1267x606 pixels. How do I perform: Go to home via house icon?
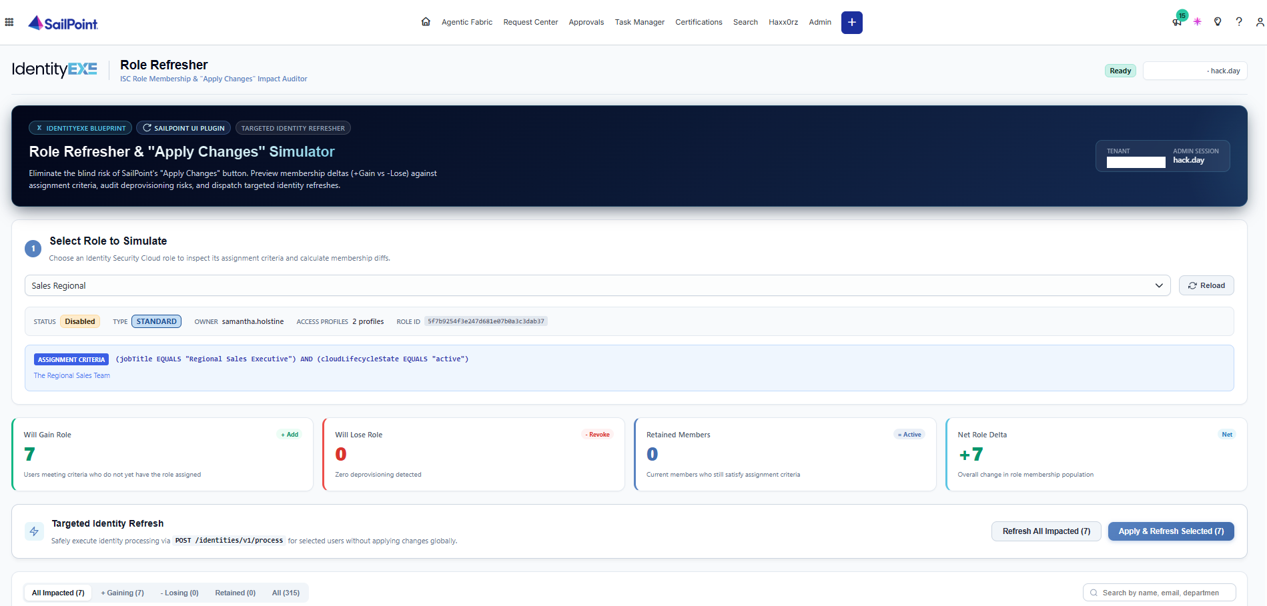pos(426,22)
